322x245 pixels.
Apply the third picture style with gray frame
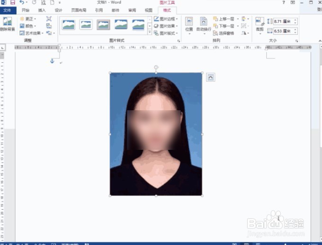(103, 25)
